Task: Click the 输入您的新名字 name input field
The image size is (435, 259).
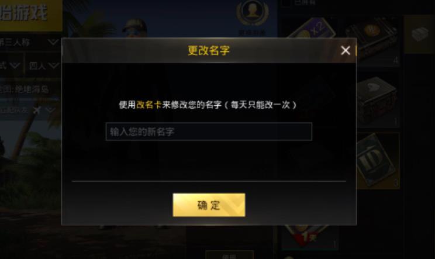Action: [x=209, y=132]
